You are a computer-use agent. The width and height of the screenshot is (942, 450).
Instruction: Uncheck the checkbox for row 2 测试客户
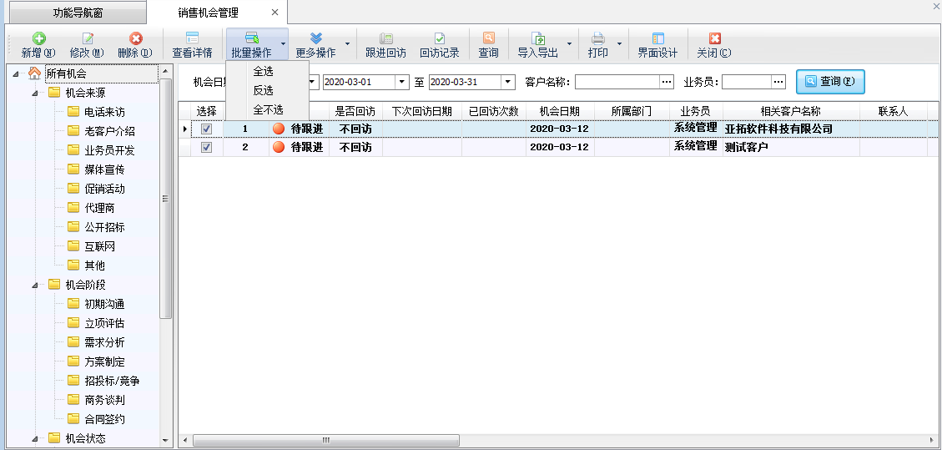coord(206,148)
